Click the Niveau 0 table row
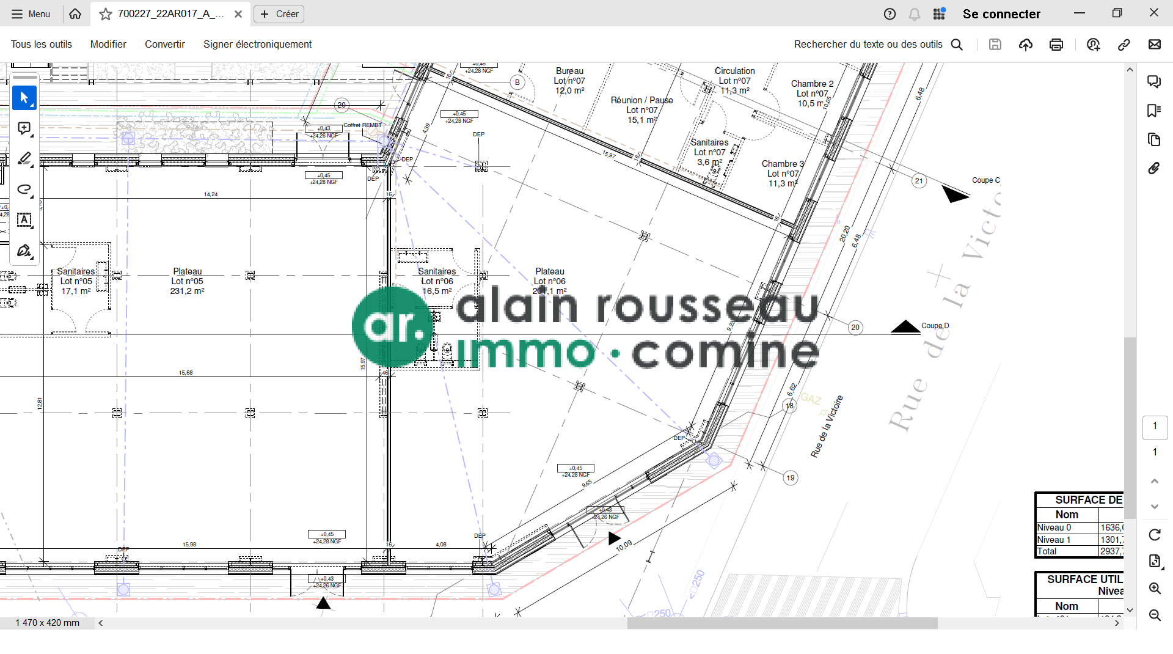This screenshot has width=1173, height=654. (x=1080, y=527)
